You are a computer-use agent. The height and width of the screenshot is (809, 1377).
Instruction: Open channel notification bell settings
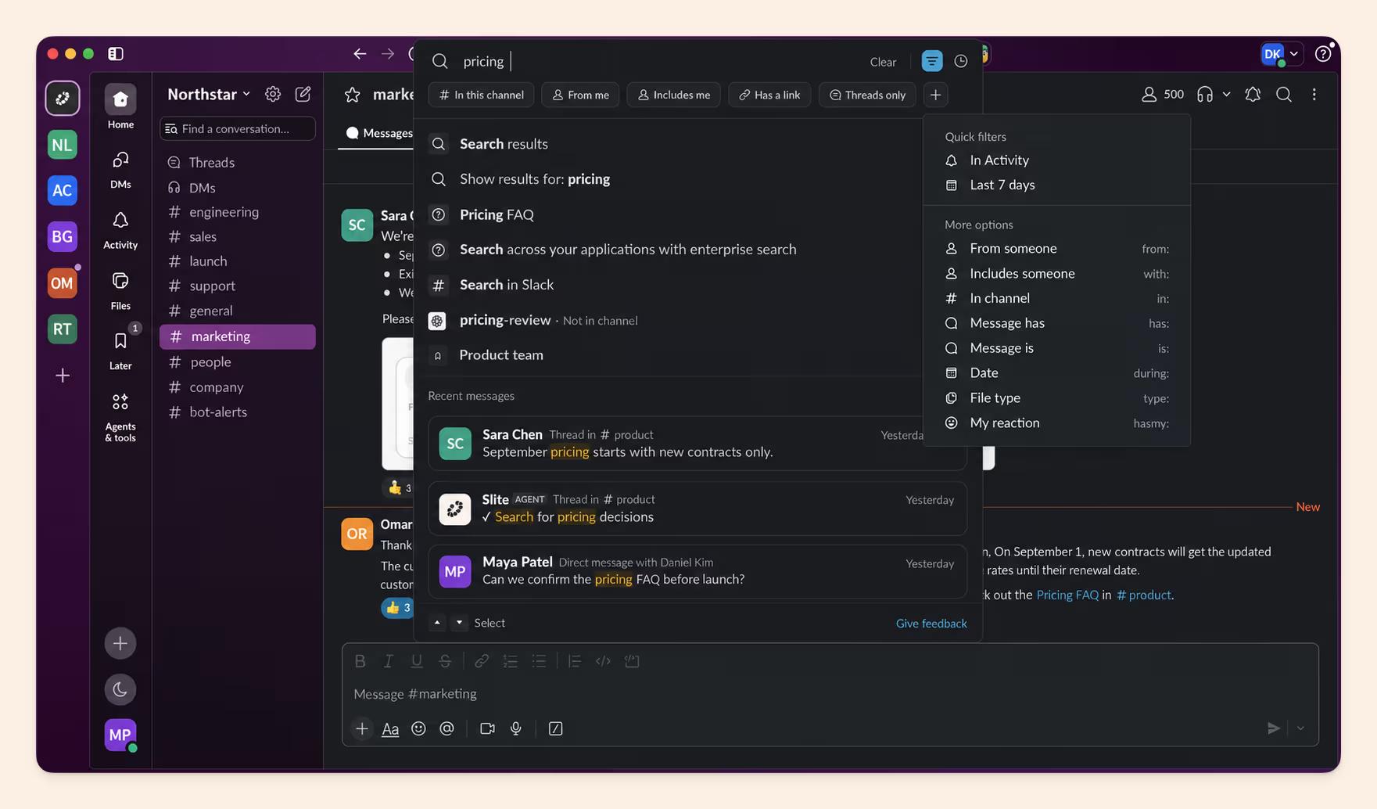pos(1253,94)
